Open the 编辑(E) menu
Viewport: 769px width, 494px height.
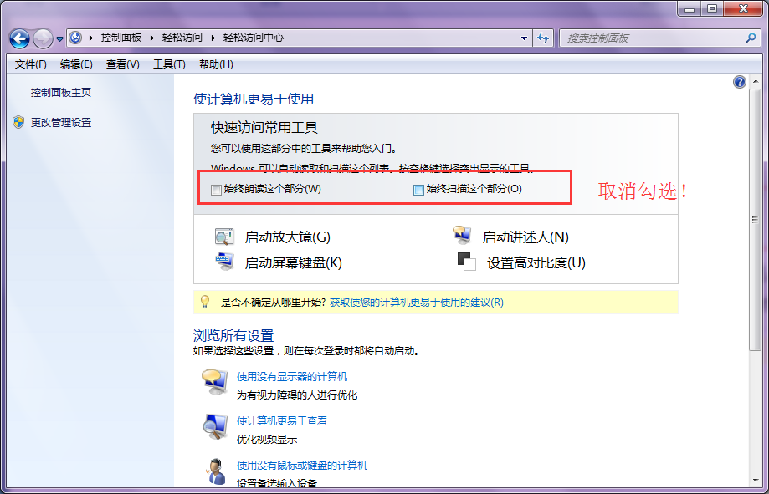click(76, 64)
